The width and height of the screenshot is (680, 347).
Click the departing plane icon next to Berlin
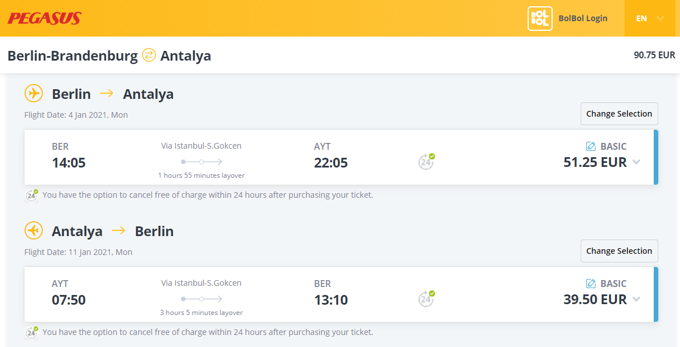click(x=33, y=93)
